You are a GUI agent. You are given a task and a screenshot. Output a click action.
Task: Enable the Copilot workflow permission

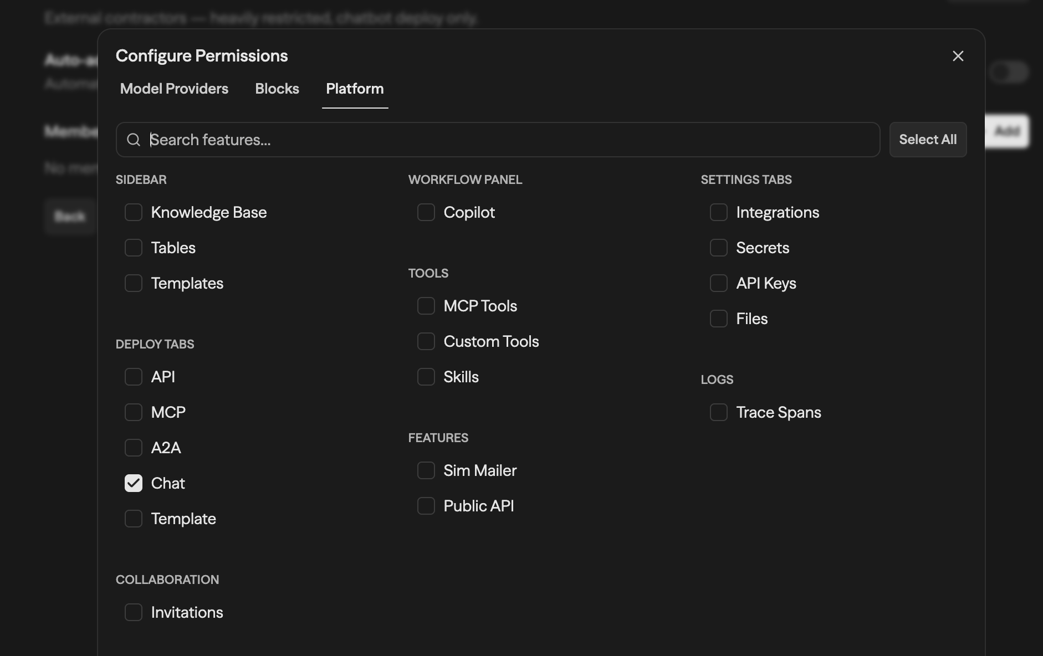pyautogui.click(x=426, y=212)
